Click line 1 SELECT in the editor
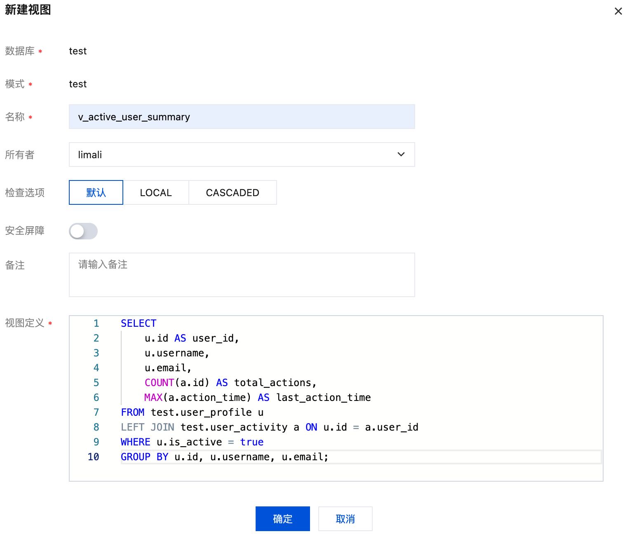Viewport: 625px width, 534px height. (139, 323)
